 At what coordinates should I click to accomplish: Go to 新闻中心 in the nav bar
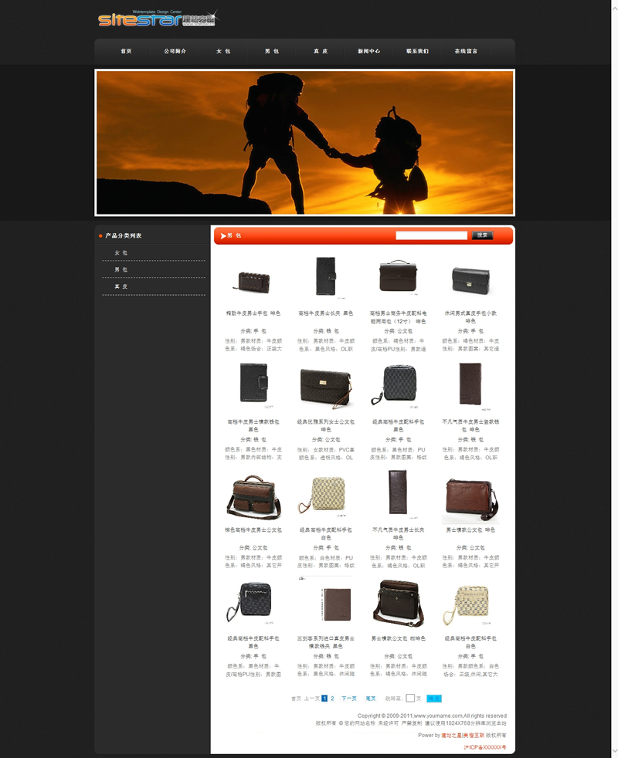[x=368, y=51]
